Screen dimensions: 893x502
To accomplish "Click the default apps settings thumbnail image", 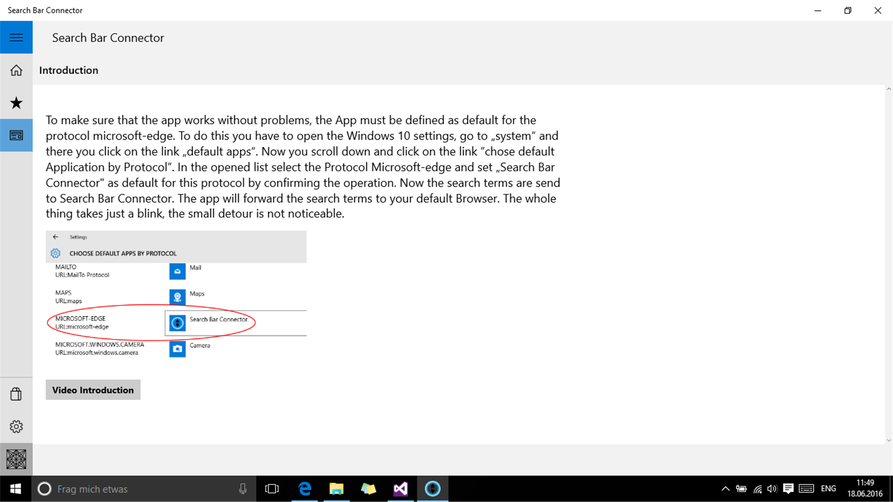I will pyautogui.click(x=176, y=294).
